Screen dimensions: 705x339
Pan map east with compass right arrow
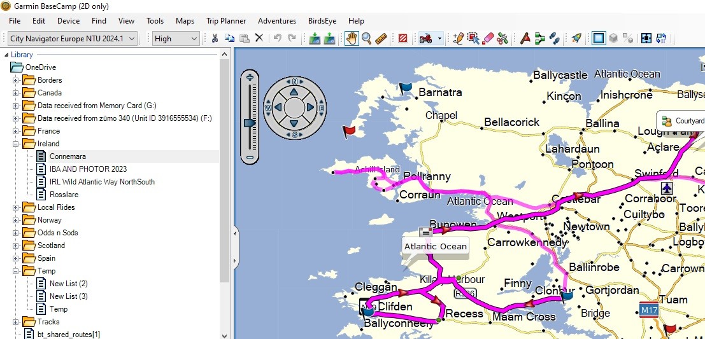click(x=310, y=107)
